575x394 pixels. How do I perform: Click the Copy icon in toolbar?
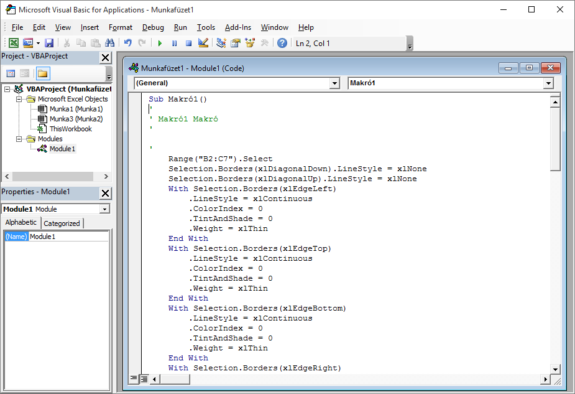click(x=81, y=43)
